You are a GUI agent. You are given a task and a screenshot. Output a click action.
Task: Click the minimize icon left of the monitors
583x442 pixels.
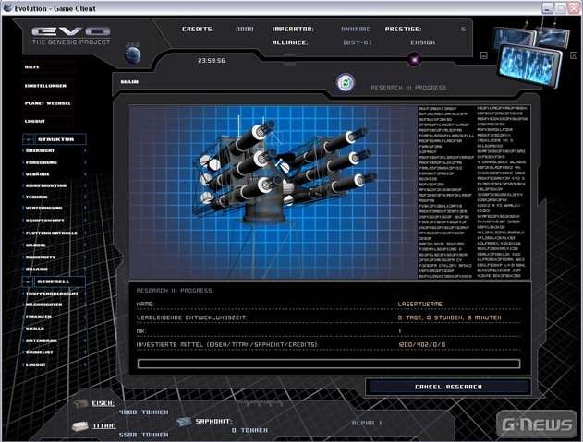point(484,55)
